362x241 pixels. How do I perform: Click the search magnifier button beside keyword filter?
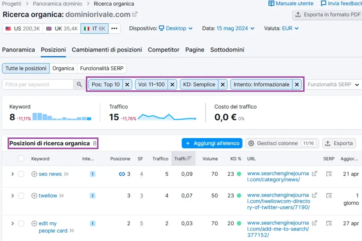[79, 85]
